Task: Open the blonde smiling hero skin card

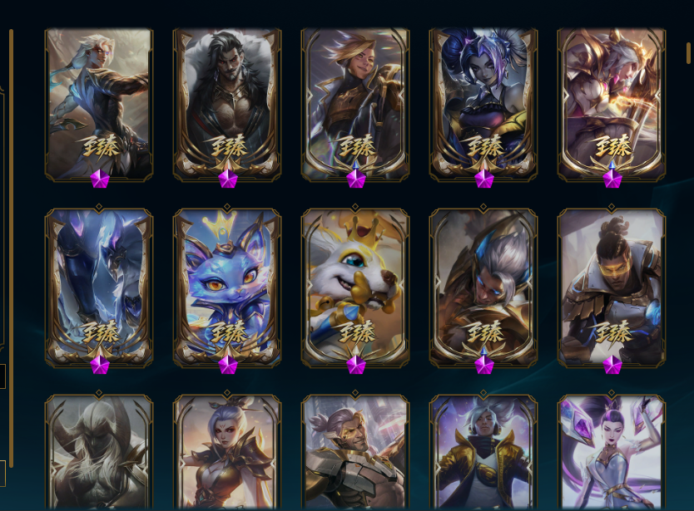Action: (x=355, y=105)
